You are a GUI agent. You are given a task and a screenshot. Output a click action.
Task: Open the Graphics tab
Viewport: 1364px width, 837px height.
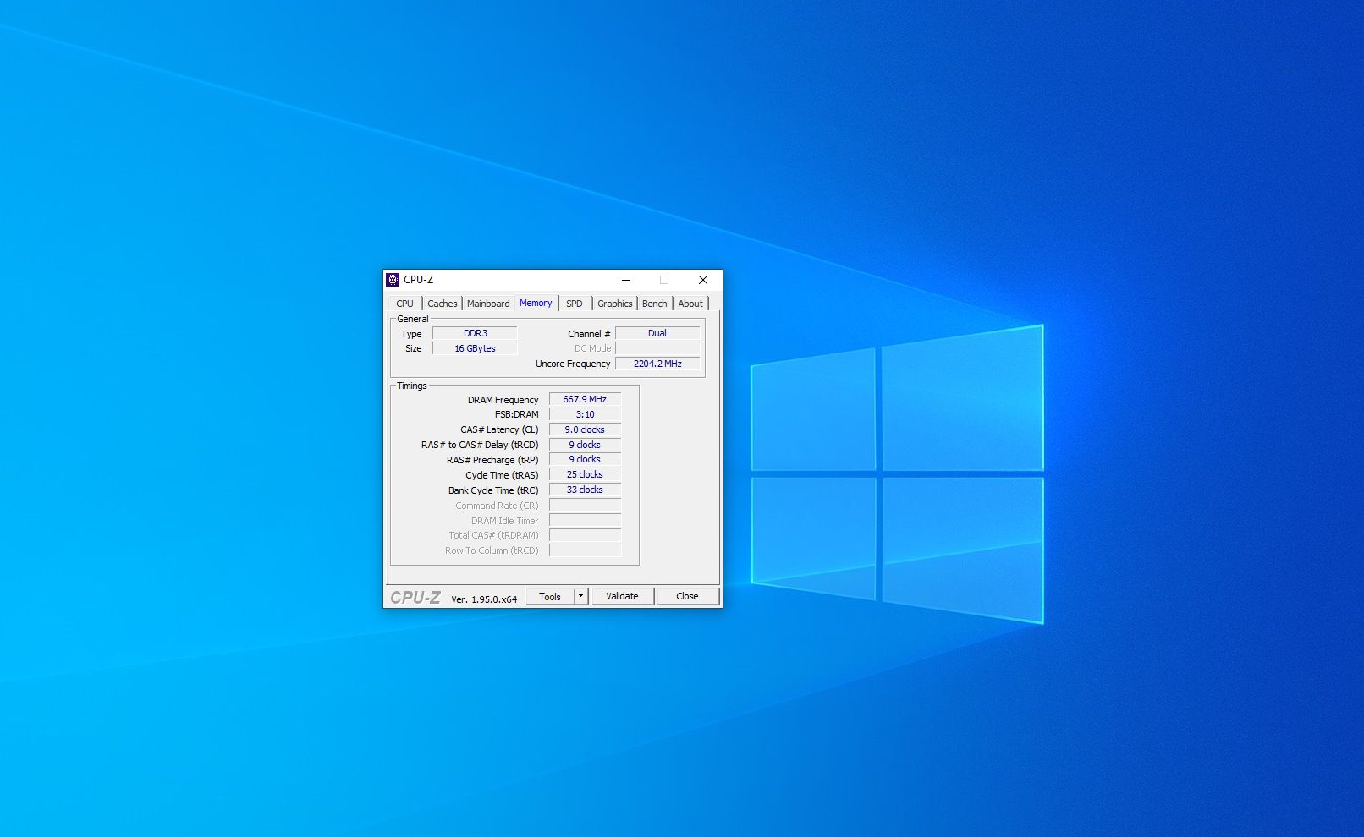[615, 304]
